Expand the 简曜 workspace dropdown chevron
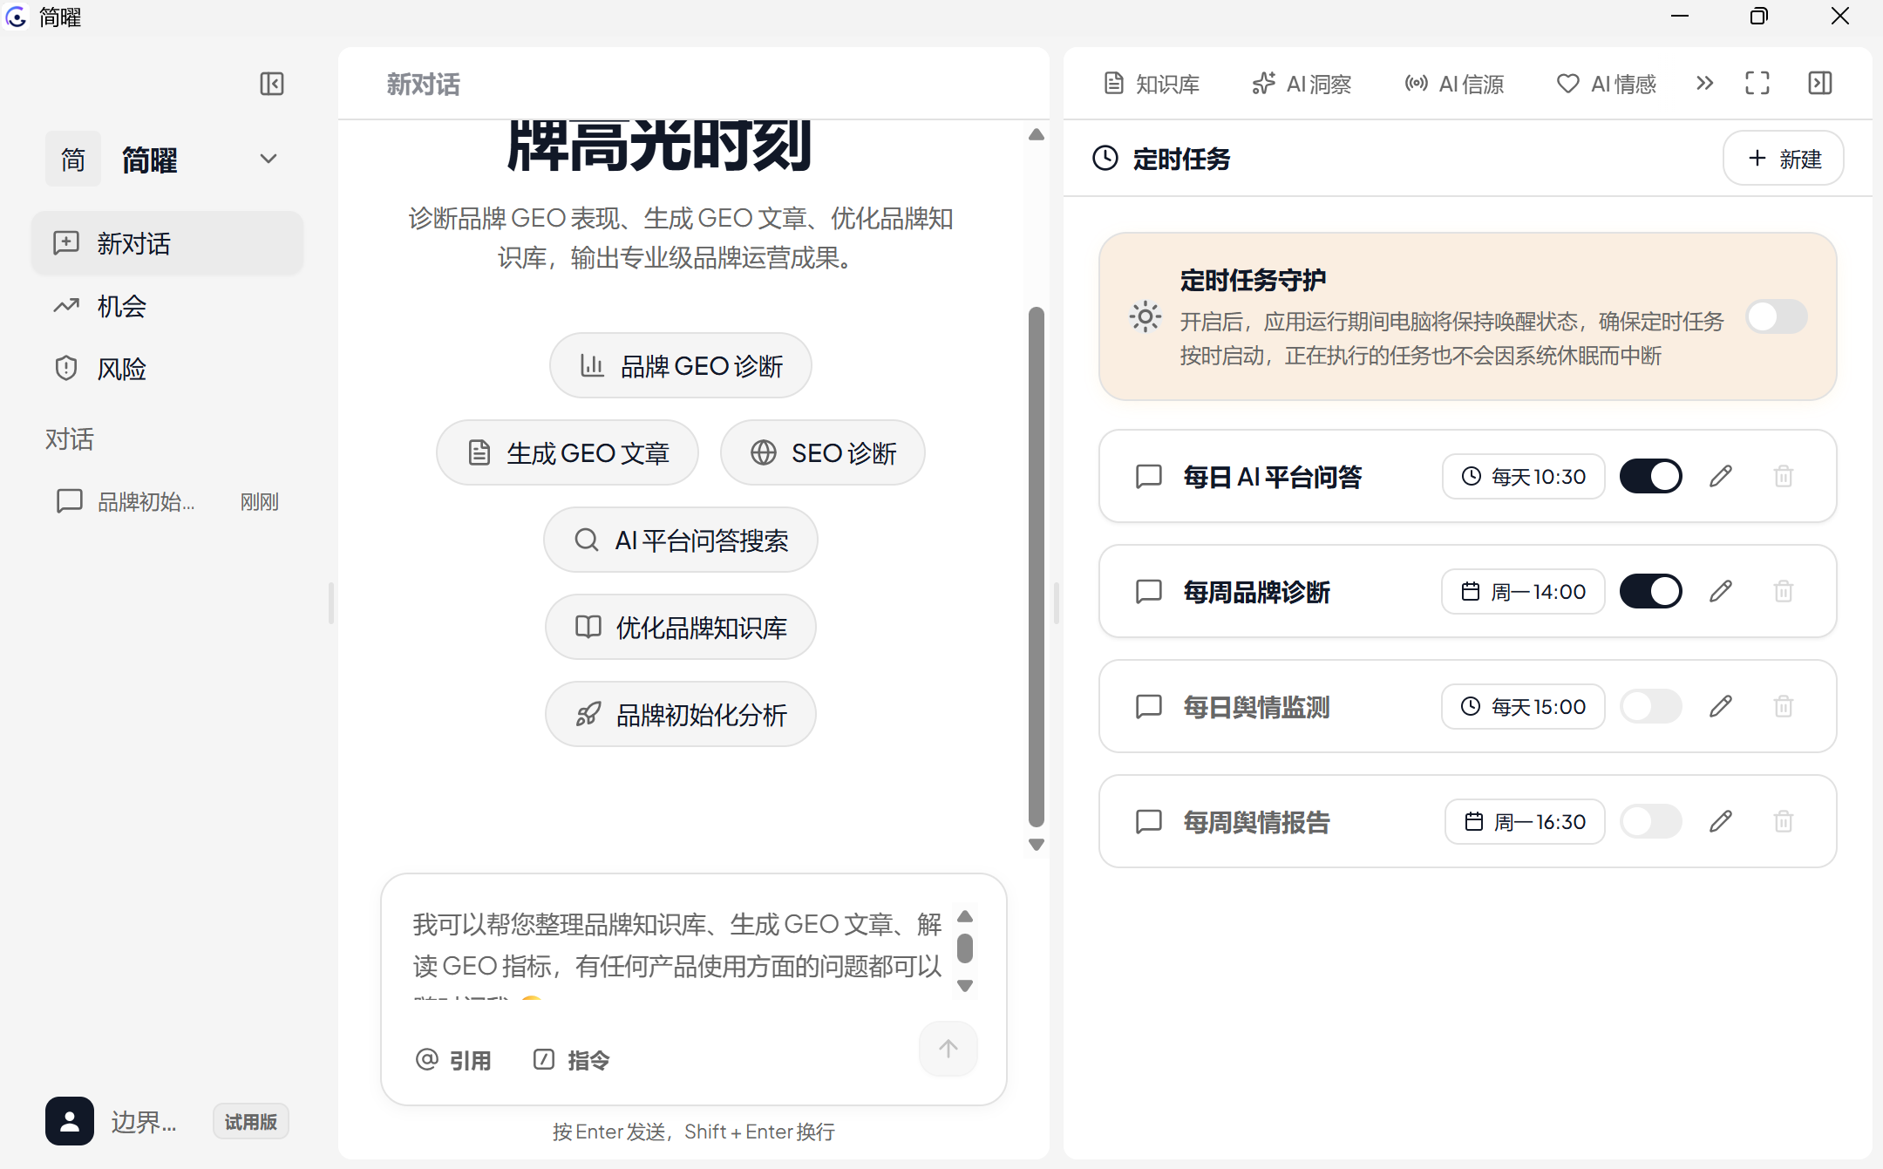Image resolution: width=1883 pixels, height=1169 pixels. 269,159
